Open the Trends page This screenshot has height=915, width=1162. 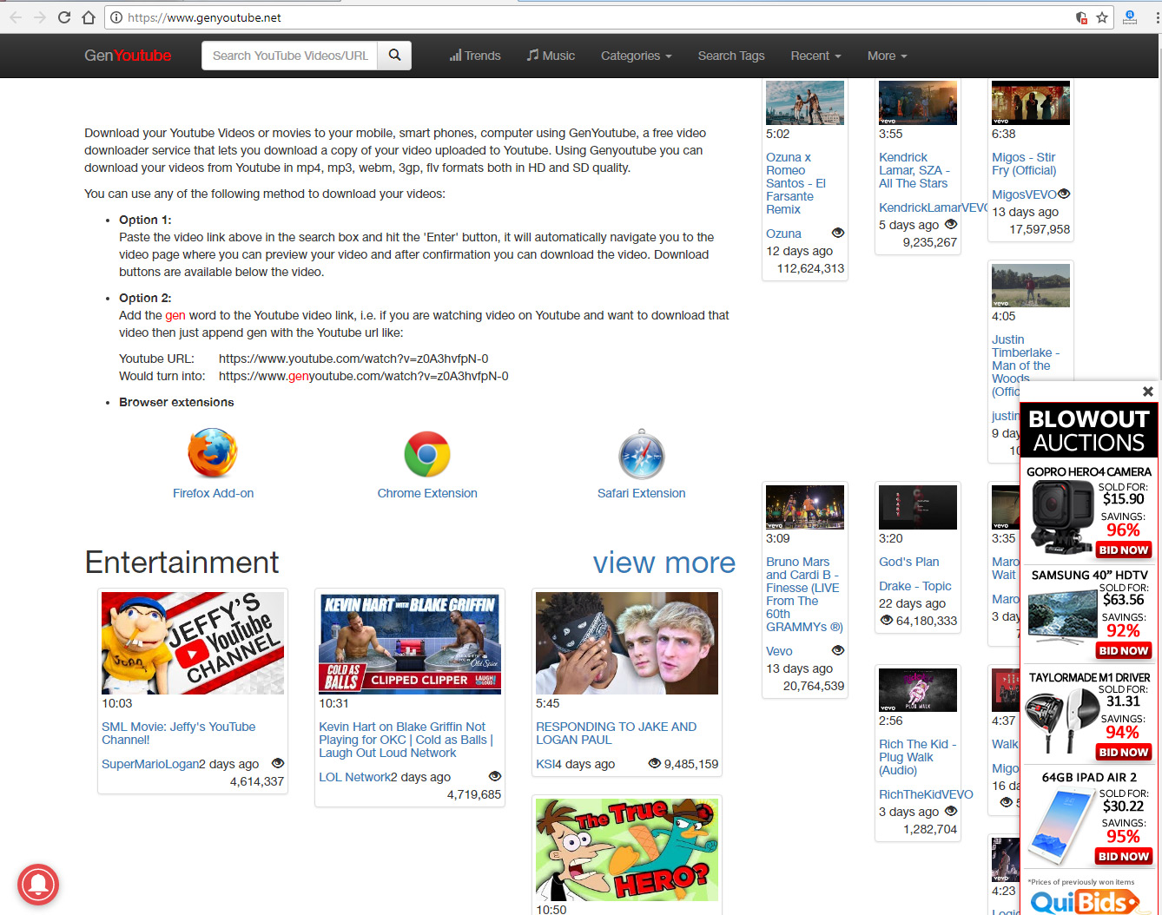point(475,56)
